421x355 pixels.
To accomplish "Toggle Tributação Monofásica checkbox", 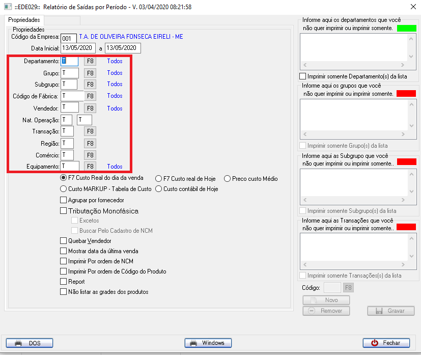I will 64,211.
